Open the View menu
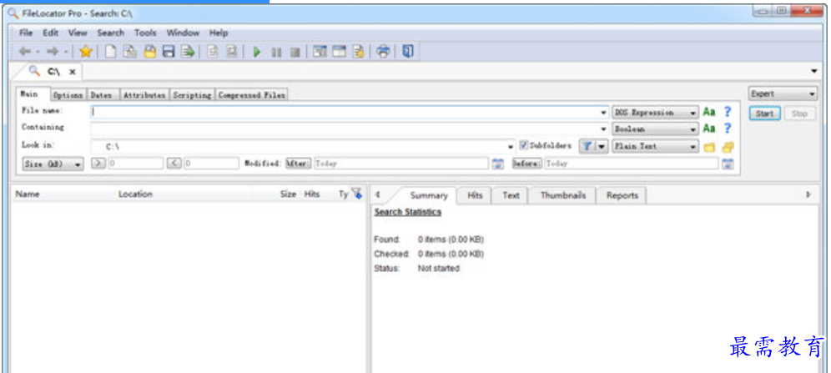This screenshot has width=831, height=373. [78, 33]
